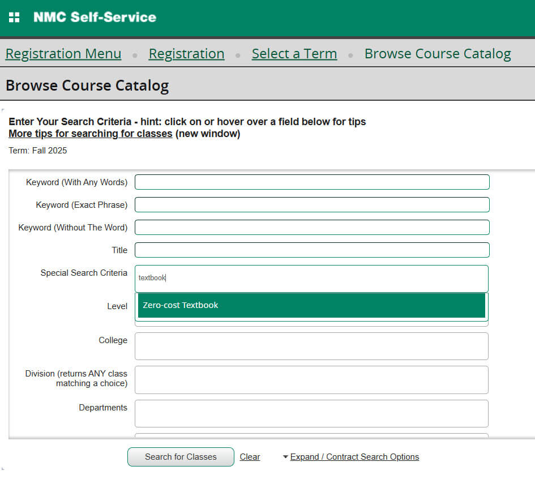Click the Special Search Criteria field

(x=311, y=279)
